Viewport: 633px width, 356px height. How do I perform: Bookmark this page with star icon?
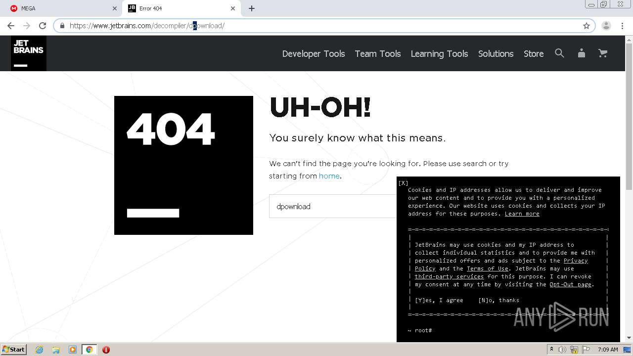pyautogui.click(x=587, y=26)
